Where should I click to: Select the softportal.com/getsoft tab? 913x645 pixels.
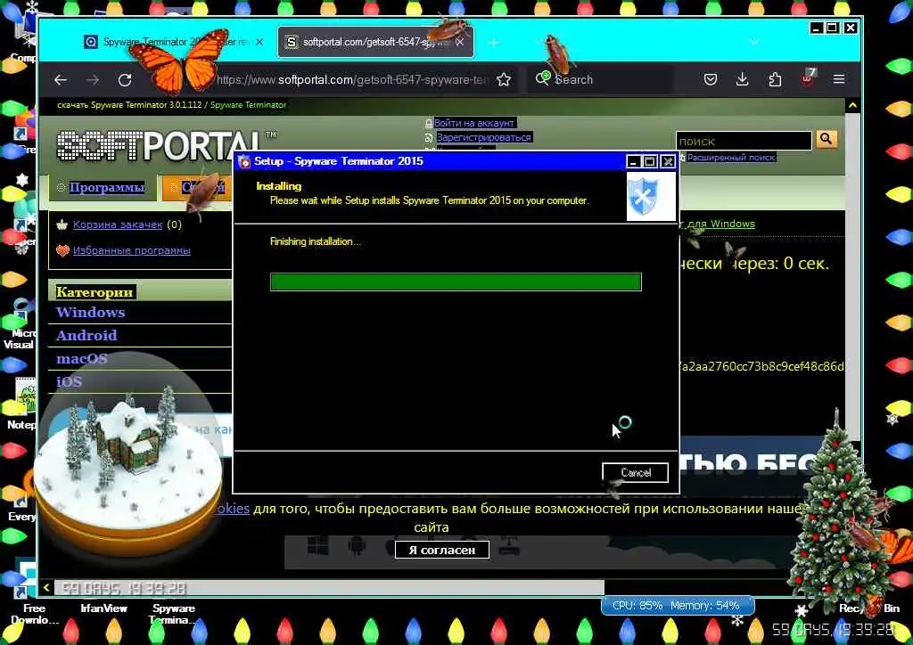(x=375, y=42)
